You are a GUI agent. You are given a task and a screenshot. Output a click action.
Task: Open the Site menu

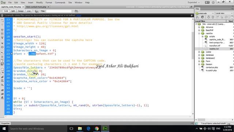70,3
